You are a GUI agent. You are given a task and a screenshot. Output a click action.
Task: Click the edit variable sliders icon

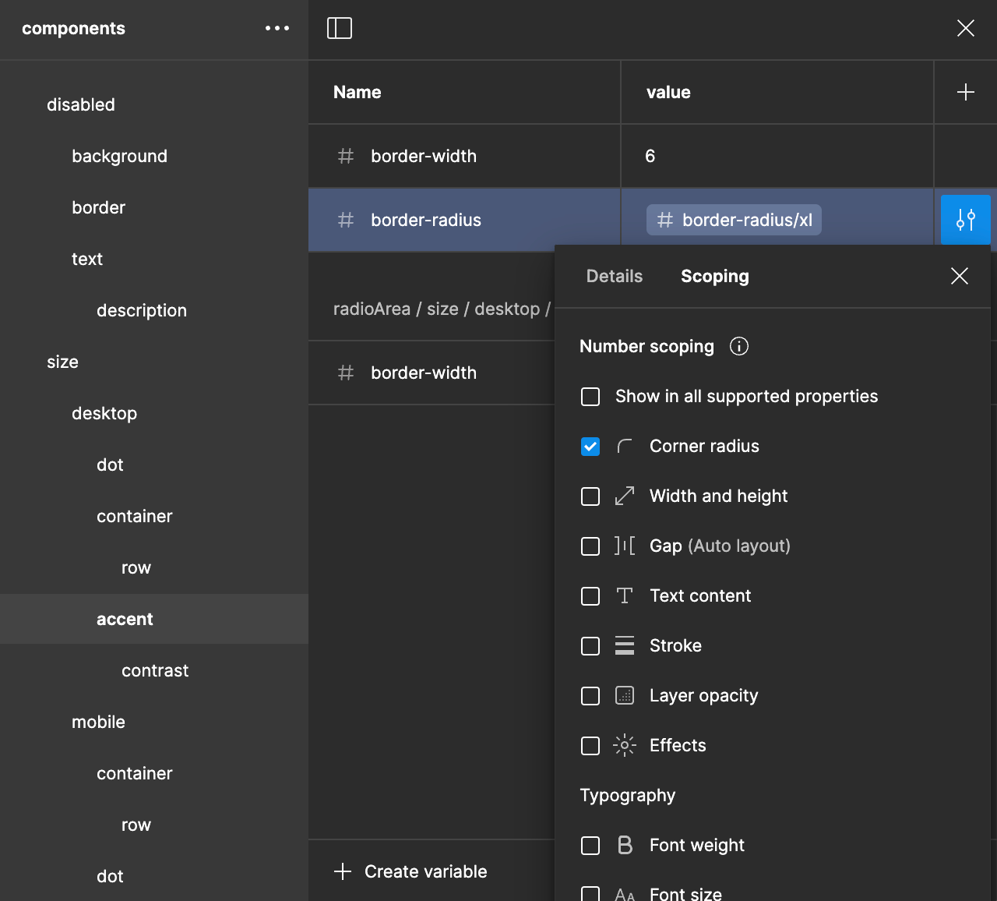tap(966, 220)
